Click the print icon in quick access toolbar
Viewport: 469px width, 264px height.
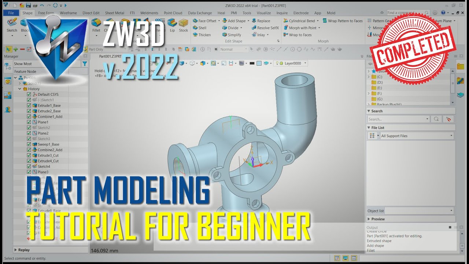pos(35,5)
